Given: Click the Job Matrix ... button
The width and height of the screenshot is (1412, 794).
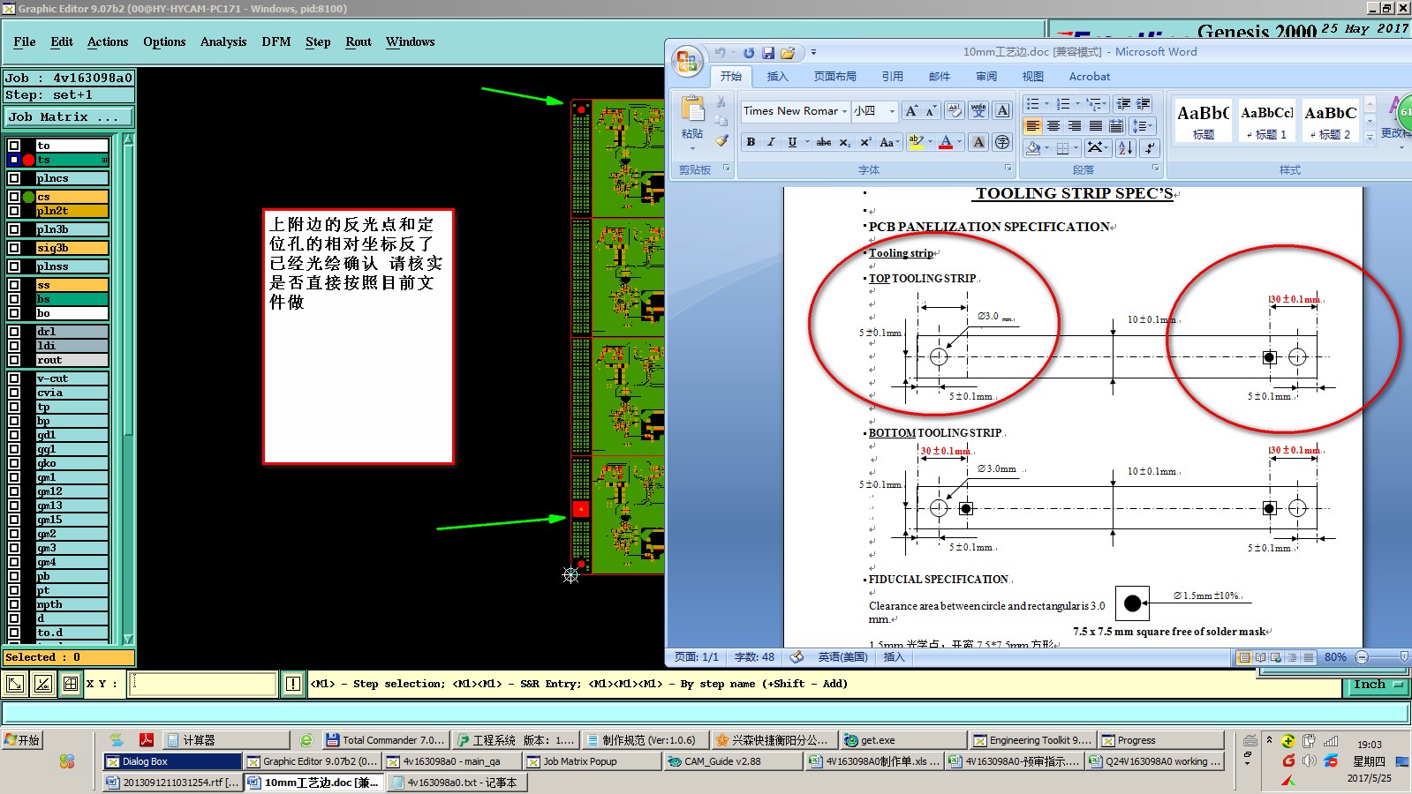Looking at the screenshot, I should (x=69, y=117).
